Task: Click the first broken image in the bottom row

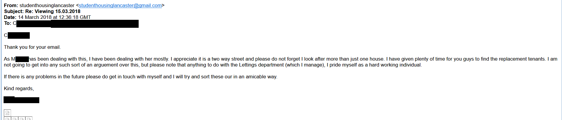Action: tap(7, 119)
